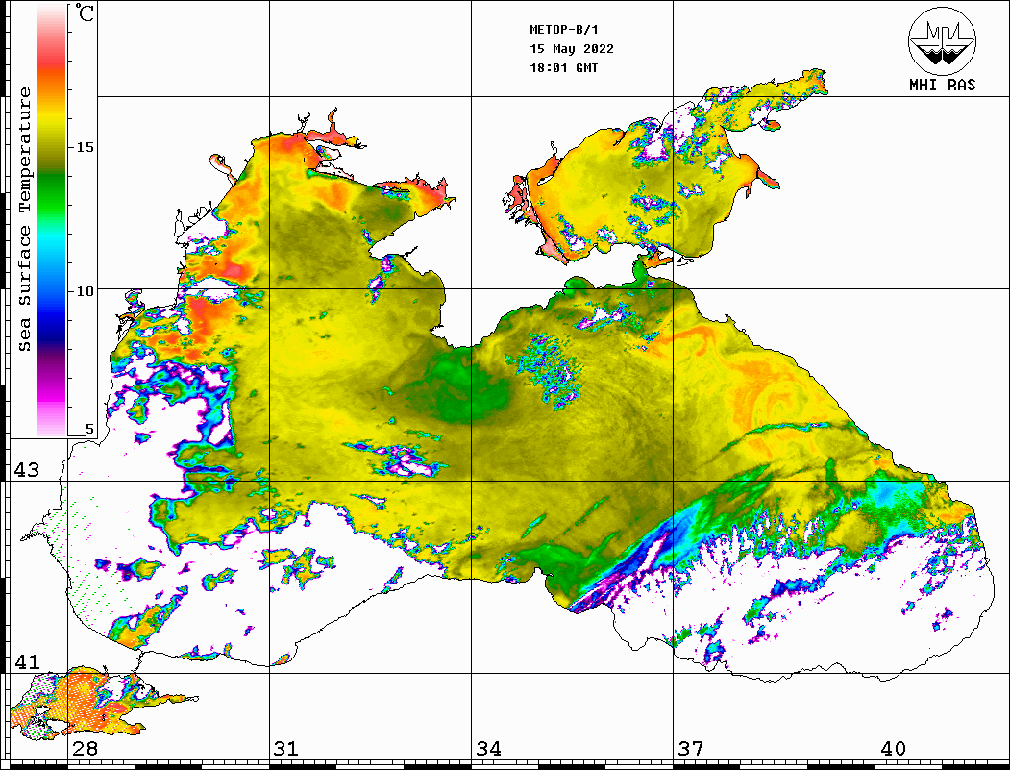This screenshot has height=770, width=1010.
Task: Select the 'MHI RAS' label text
Action: (943, 85)
